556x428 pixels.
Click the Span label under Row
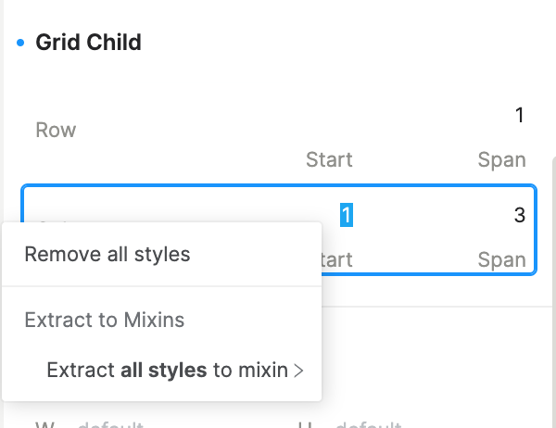501,159
